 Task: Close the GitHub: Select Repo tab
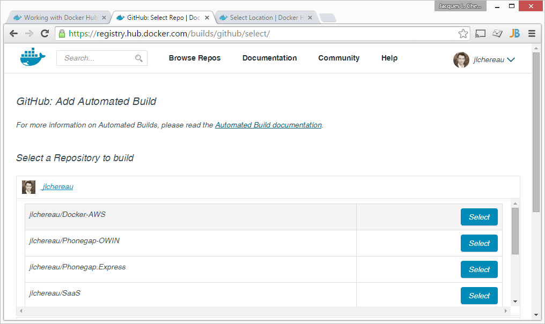pyautogui.click(x=207, y=17)
